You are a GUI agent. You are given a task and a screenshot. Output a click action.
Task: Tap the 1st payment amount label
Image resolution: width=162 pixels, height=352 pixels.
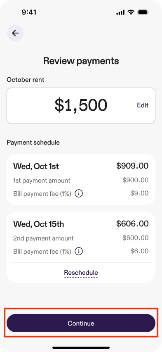click(x=42, y=181)
